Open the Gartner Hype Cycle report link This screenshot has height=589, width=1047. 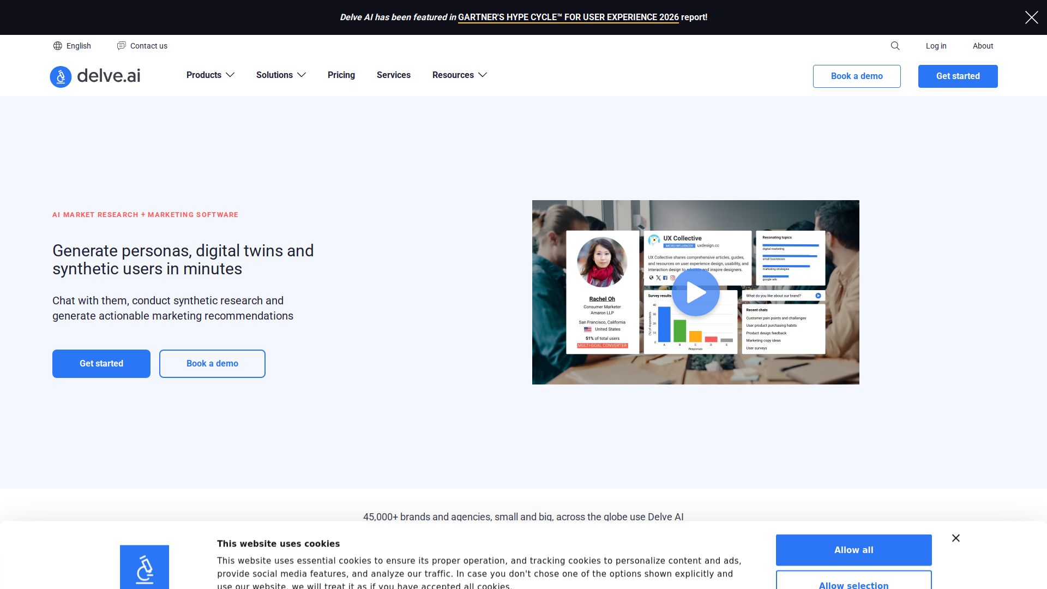(x=568, y=17)
